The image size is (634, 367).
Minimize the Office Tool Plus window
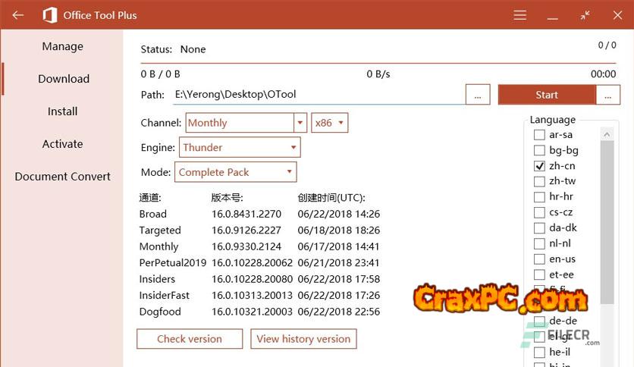point(552,18)
